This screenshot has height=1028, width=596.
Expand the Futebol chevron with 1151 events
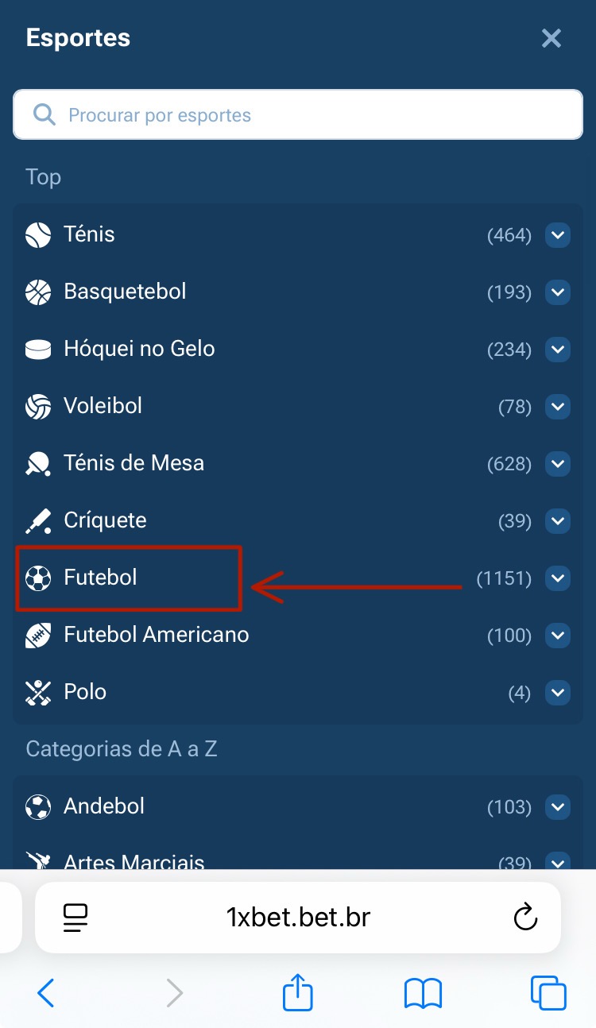click(x=558, y=578)
